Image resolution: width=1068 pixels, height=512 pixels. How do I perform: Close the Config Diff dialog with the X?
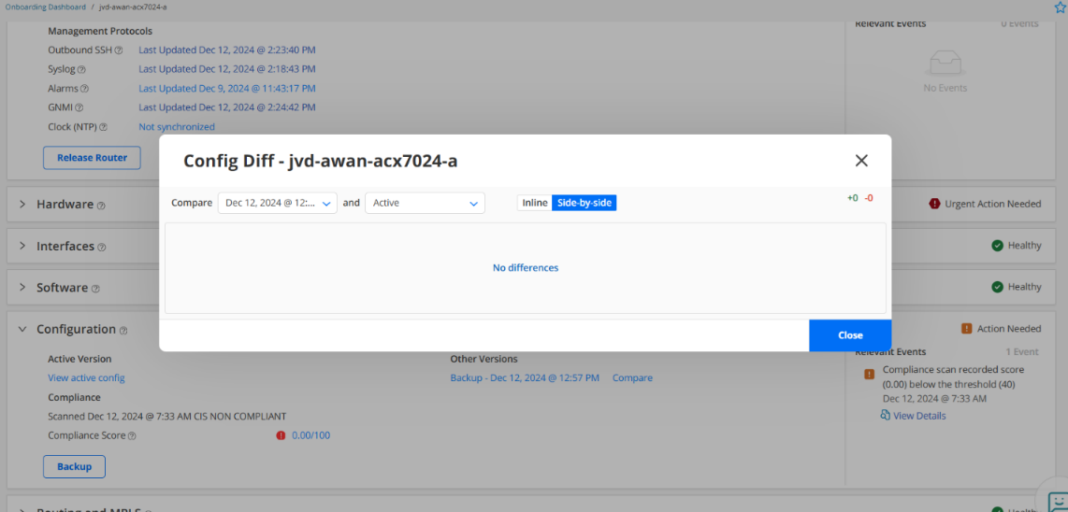coord(861,161)
